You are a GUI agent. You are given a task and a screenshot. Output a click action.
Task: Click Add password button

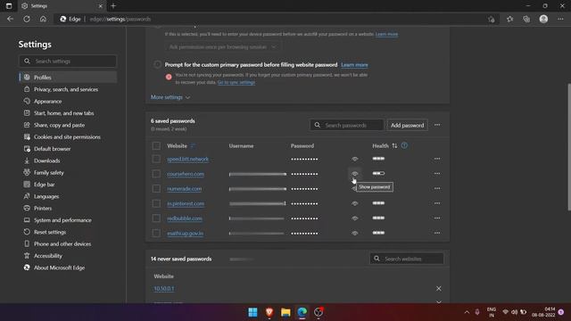407,125
